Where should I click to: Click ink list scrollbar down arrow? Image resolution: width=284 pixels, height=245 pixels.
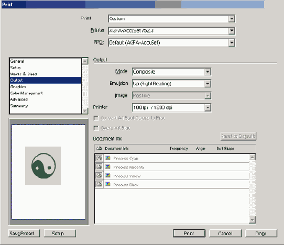[x=252, y=220]
